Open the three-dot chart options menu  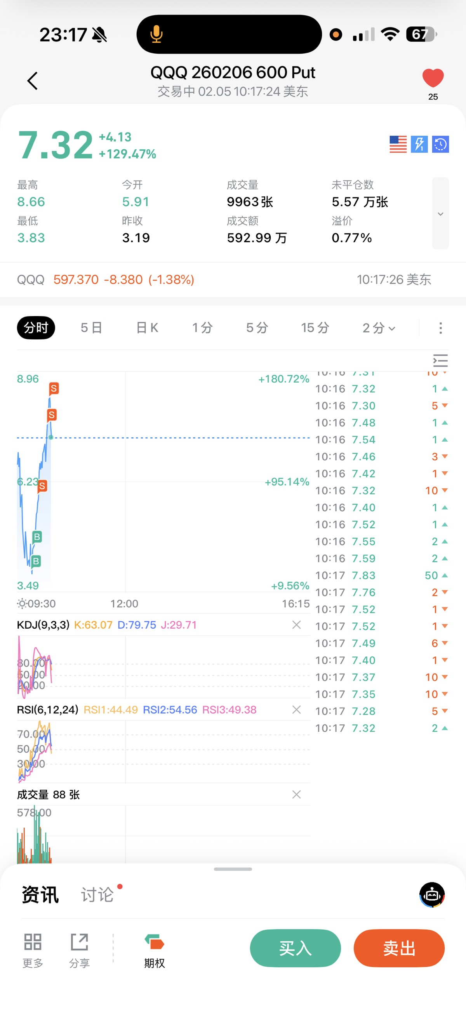(440, 328)
